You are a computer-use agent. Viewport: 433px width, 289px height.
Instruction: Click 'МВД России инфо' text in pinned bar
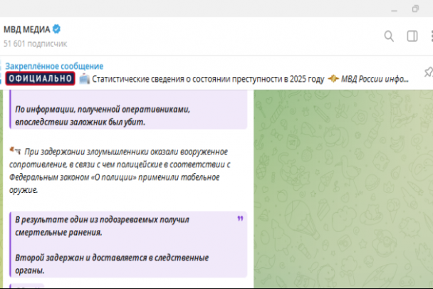(375, 78)
